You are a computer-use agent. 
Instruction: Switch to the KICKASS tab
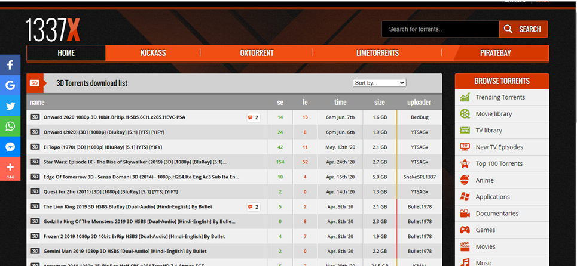(x=153, y=53)
